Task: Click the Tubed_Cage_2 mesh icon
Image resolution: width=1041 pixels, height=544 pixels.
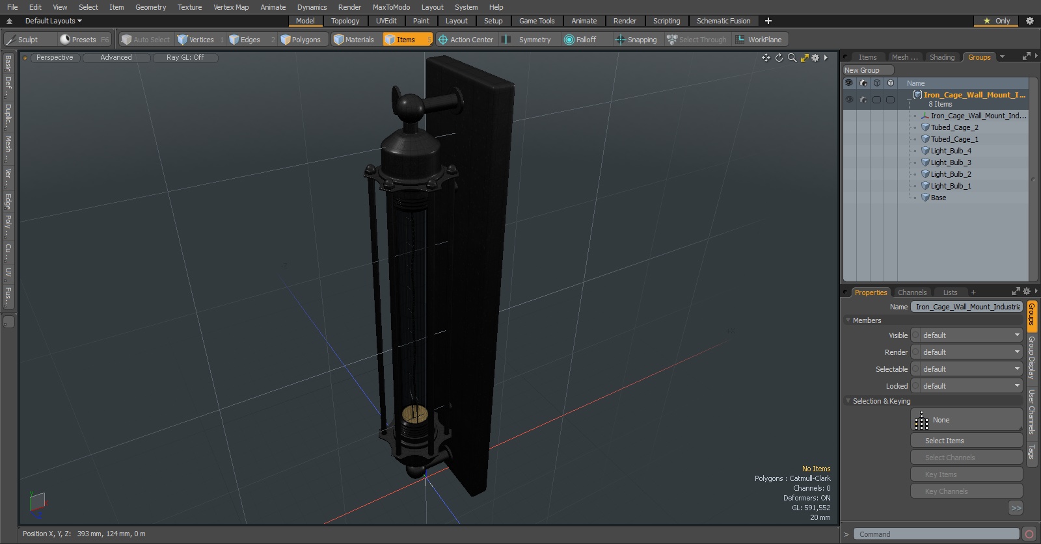Action: point(925,127)
